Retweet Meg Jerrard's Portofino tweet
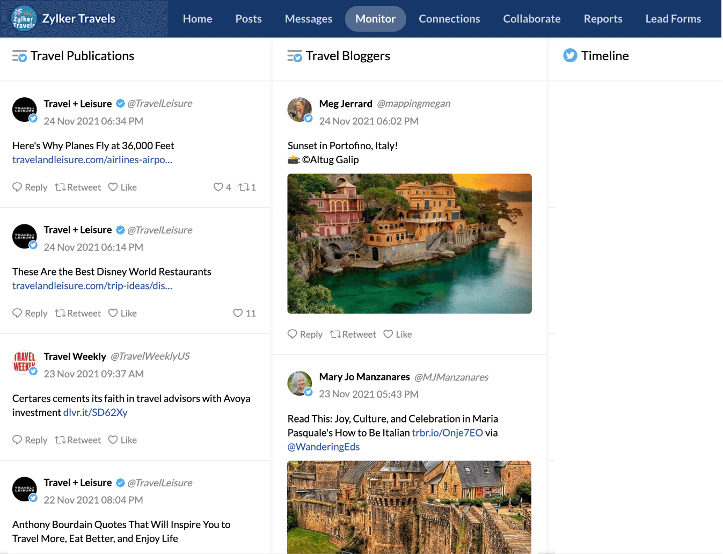Image resolution: width=723 pixels, height=554 pixels. (353, 334)
